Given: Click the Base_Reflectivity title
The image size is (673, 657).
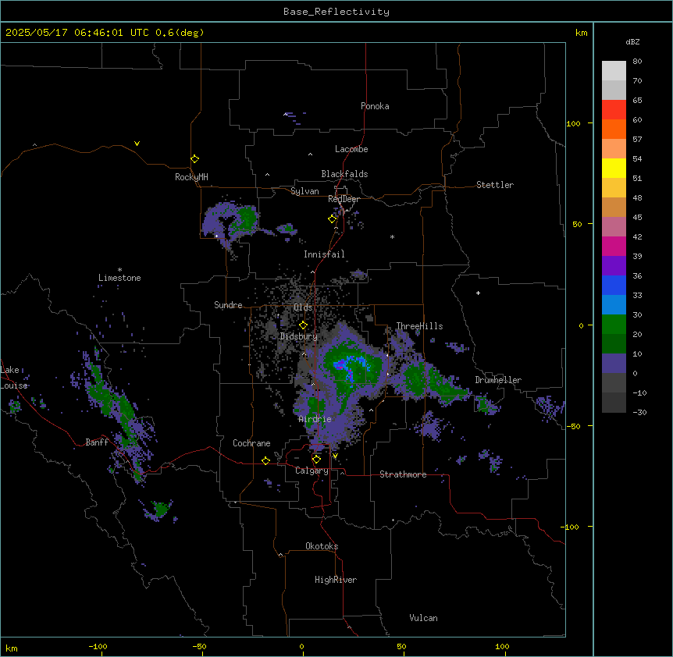Looking at the screenshot, I should coord(336,12).
